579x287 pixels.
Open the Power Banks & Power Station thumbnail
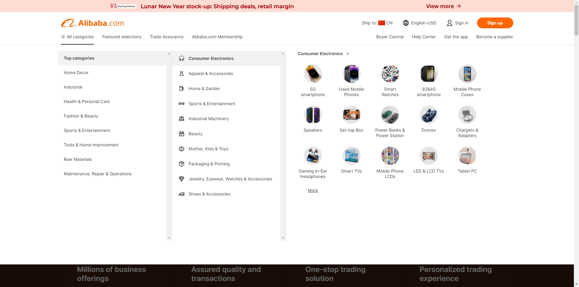(390, 115)
